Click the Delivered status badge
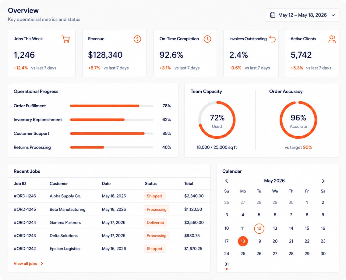Image resolution: width=346 pixels, height=280 pixels. (155, 223)
